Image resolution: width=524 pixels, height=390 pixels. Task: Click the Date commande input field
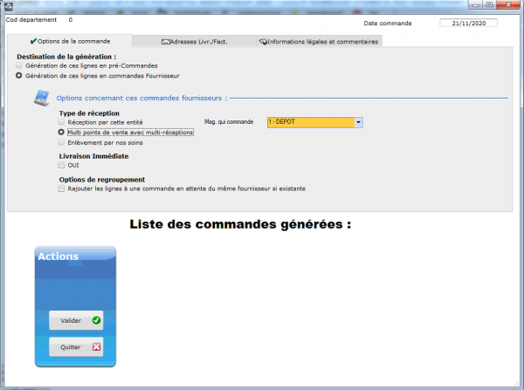point(468,23)
